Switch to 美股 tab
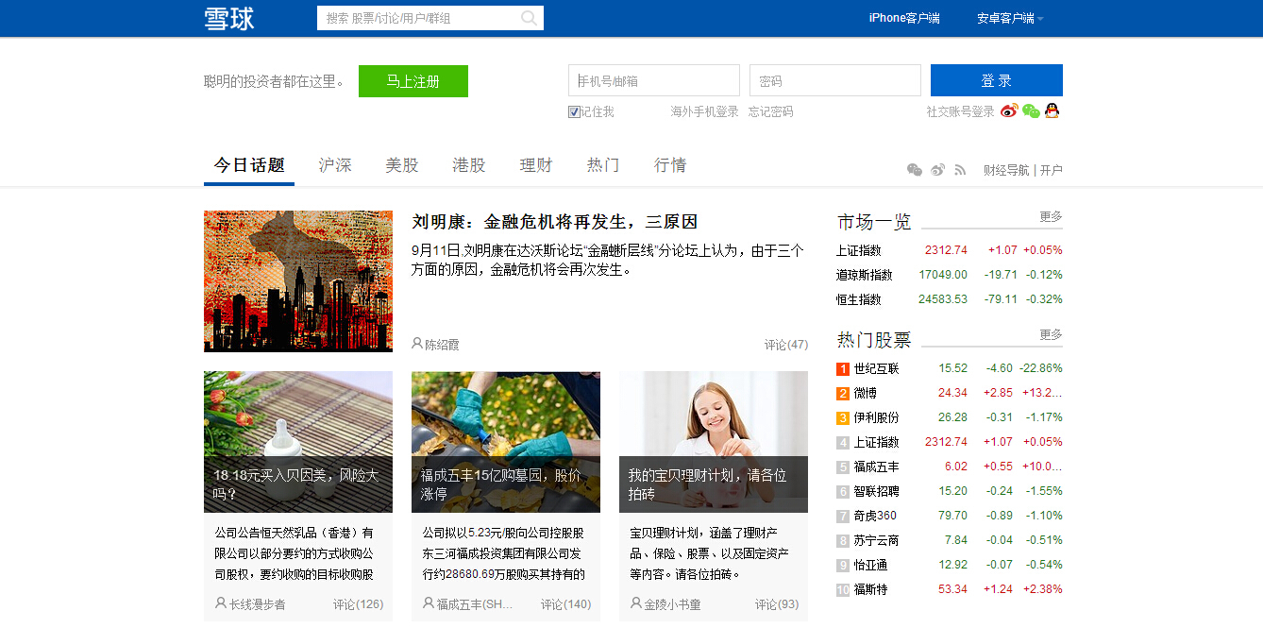This screenshot has width=1263, height=628. coord(402,165)
